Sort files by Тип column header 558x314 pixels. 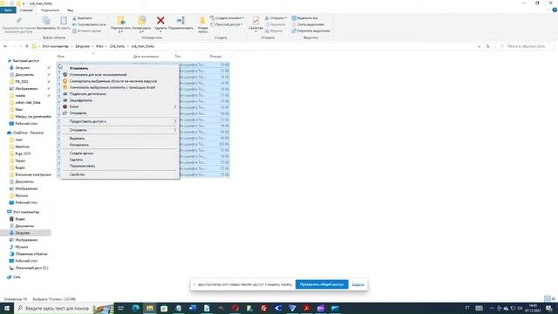(178, 56)
